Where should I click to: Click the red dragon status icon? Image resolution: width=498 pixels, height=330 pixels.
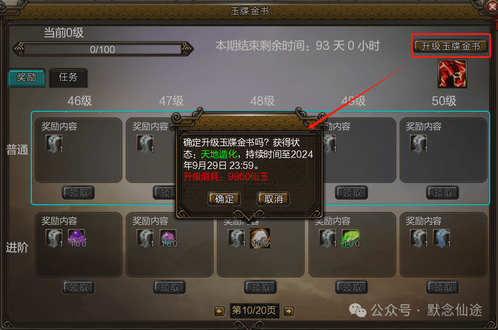[452, 74]
